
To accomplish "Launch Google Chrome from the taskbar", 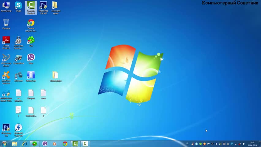I will point(65,144).
